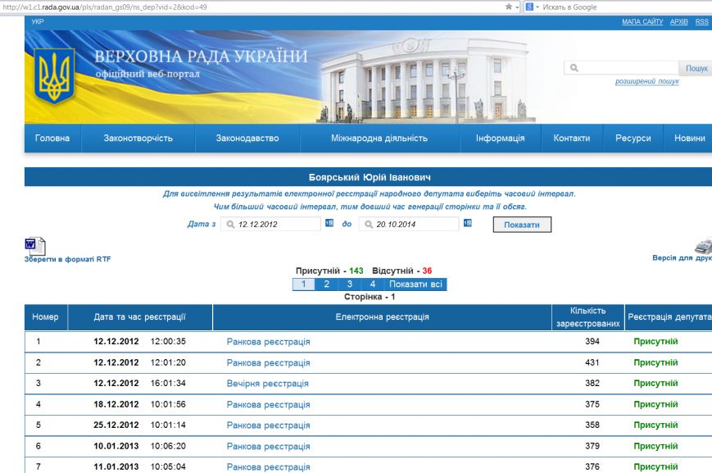Open the RSS link
The height and width of the screenshot is (473, 712).
coord(701,21)
